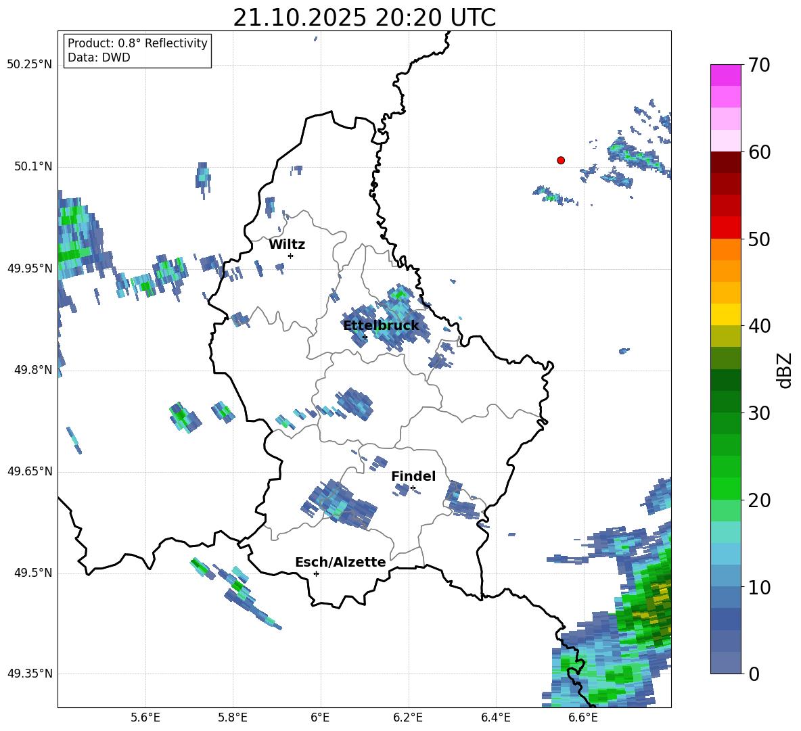Click the colorbar tick label 10

[x=759, y=587]
